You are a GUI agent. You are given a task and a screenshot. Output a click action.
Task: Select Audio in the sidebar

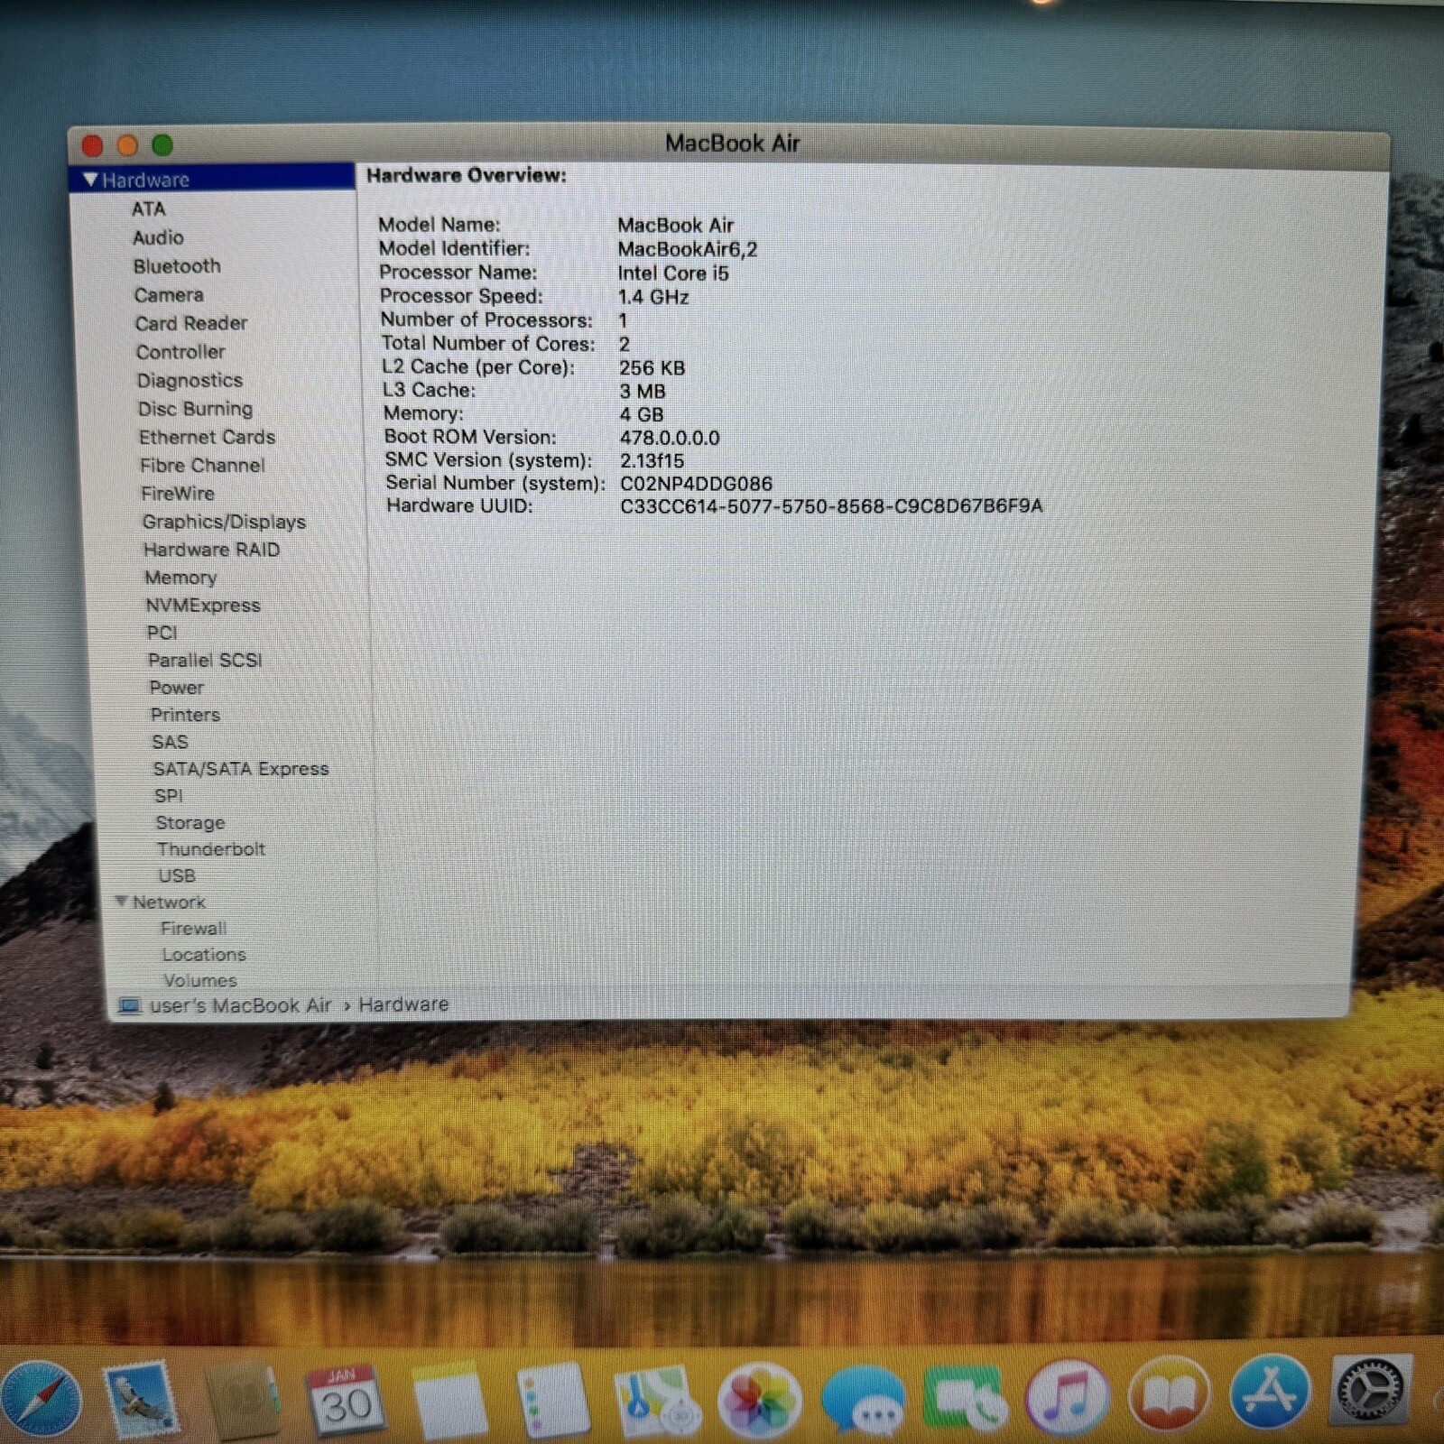(x=158, y=237)
